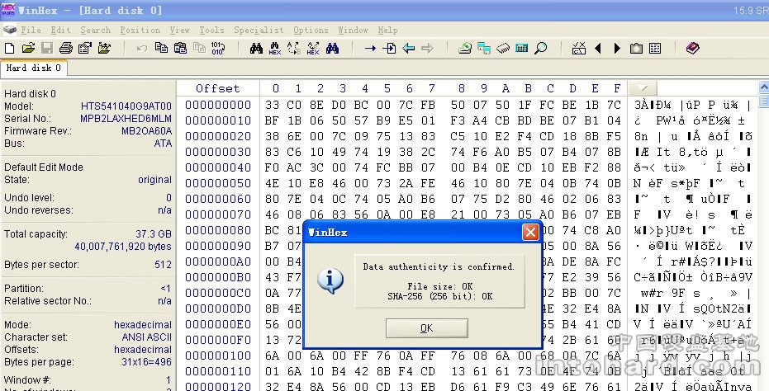Click the Find Hex Values icon
The width and height of the screenshot is (769, 391).
click(275, 49)
